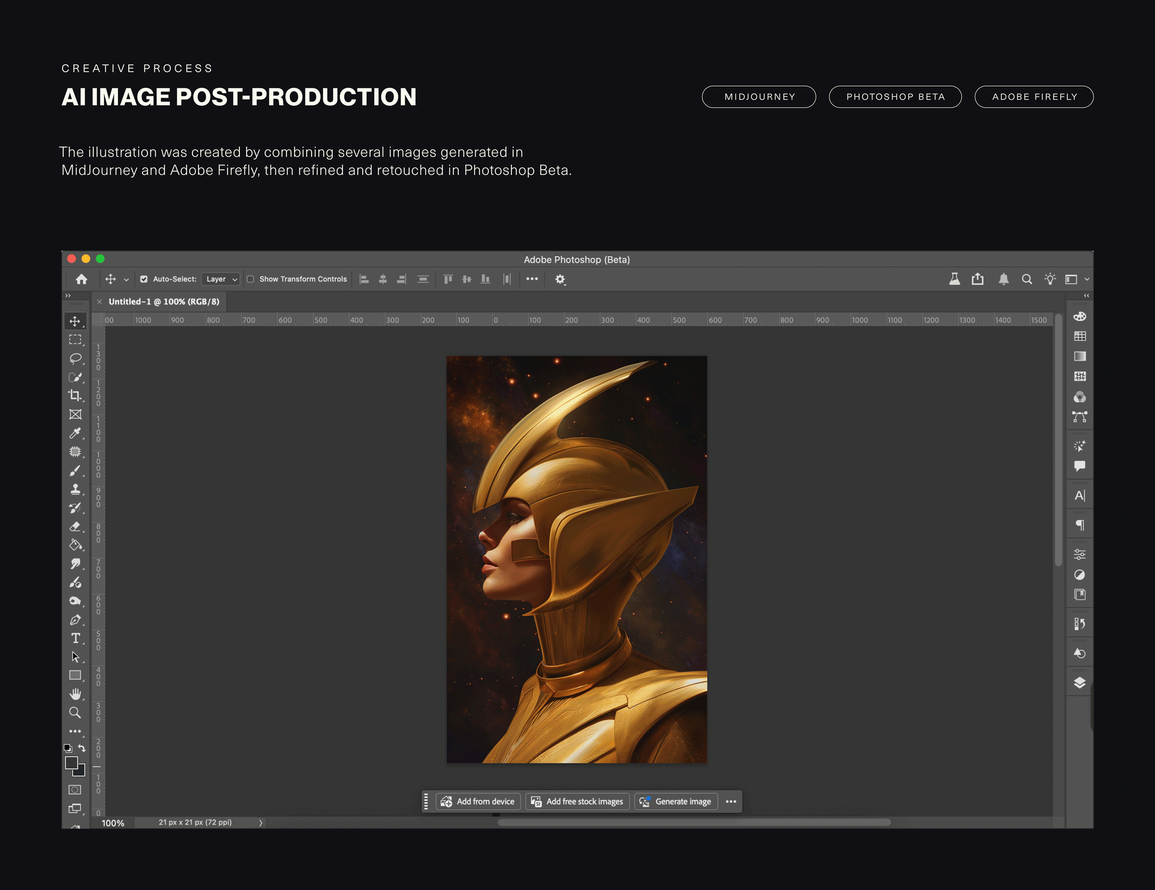Image resolution: width=1155 pixels, height=890 pixels.
Task: Click the zoom percentage field
Action: tap(113, 823)
